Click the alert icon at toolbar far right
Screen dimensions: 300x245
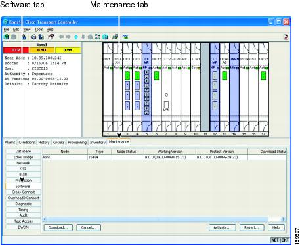[x=286, y=37]
